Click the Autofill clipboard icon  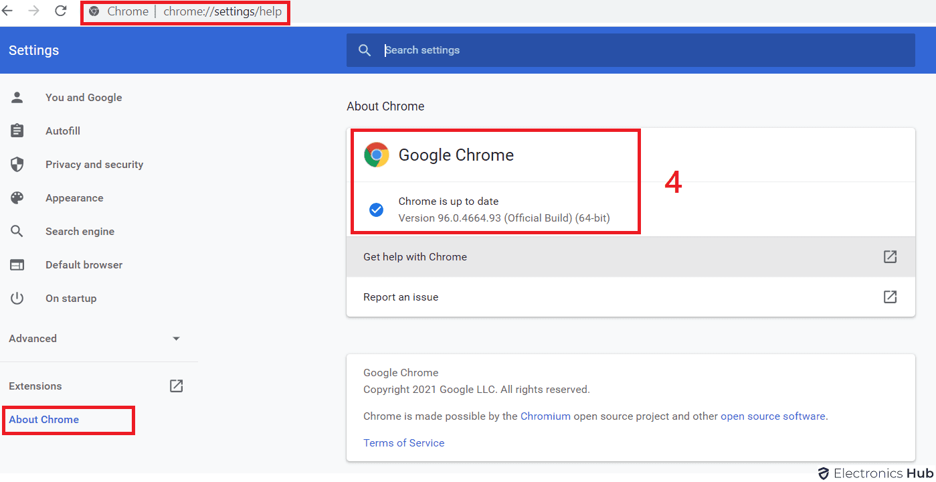click(x=17, y=131)
